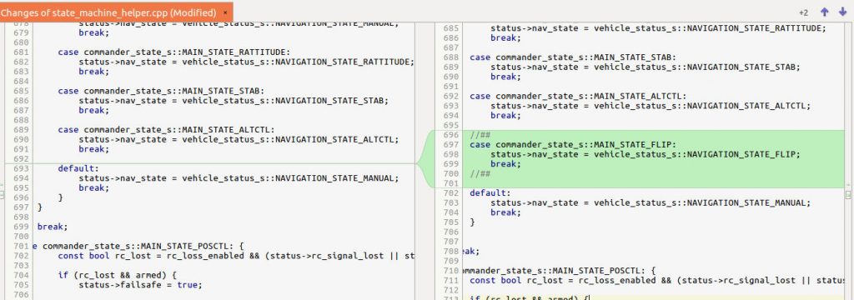854x300 pixels.
Task: Click 'break;' on left pane line 699
Action: (x=53, y=227)
